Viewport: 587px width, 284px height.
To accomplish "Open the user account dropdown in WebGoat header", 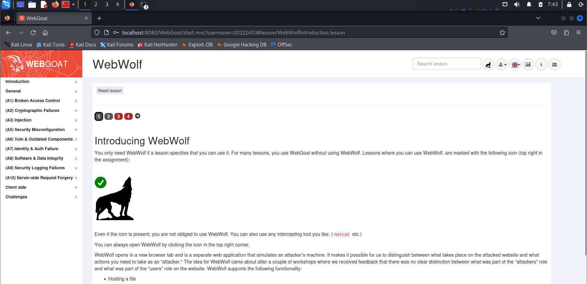I will [x=501, y=65].
